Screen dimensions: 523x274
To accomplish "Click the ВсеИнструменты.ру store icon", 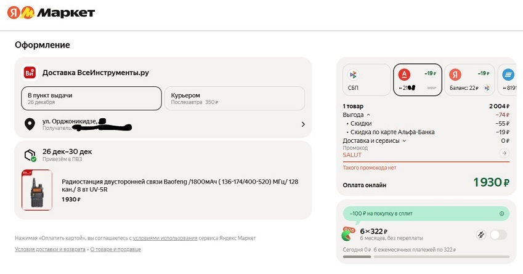I will 30,73.
